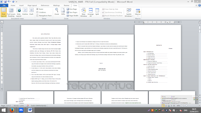The image size is (201, 113).
Task: Click View Side by Side
Action: tap(110, 9)
